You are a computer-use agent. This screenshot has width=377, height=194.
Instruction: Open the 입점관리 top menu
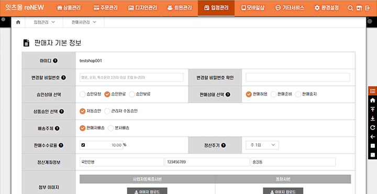pos(216,8)
